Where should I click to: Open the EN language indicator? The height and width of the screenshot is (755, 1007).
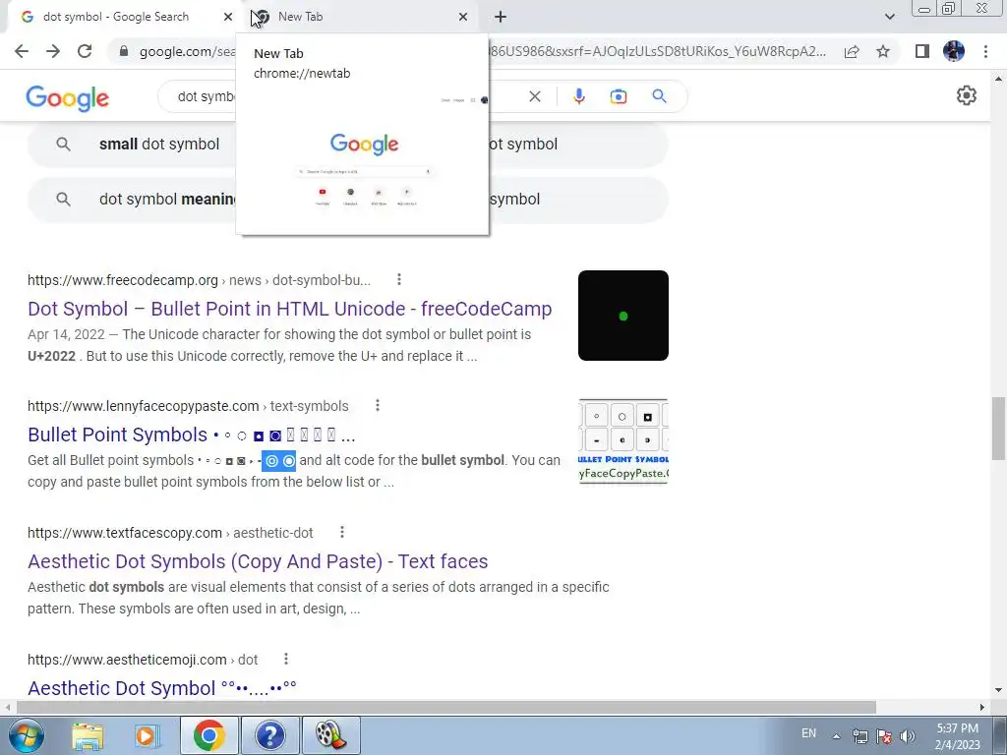coord(808,733)
